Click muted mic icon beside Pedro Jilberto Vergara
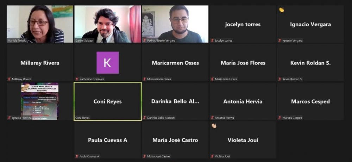The width and height of the screenshot is (352, 162). [x=145, y=40]
